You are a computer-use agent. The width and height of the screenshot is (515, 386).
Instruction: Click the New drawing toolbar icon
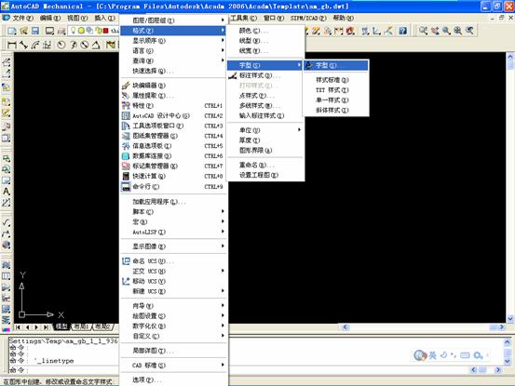click(12, 31)
